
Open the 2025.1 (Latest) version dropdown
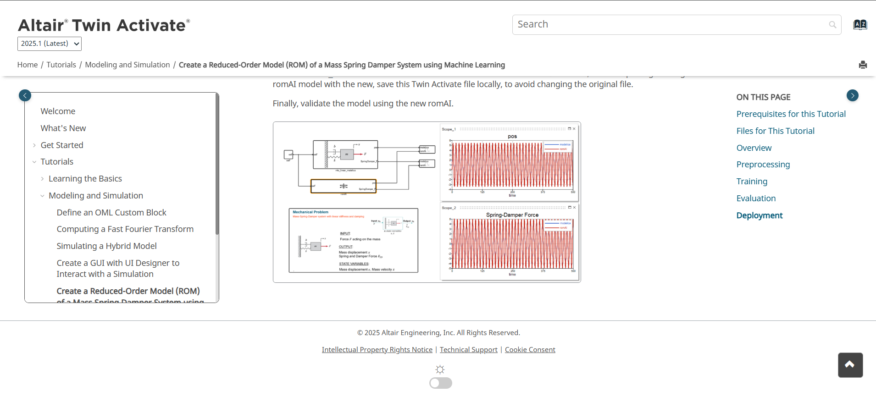click(50, 44)
